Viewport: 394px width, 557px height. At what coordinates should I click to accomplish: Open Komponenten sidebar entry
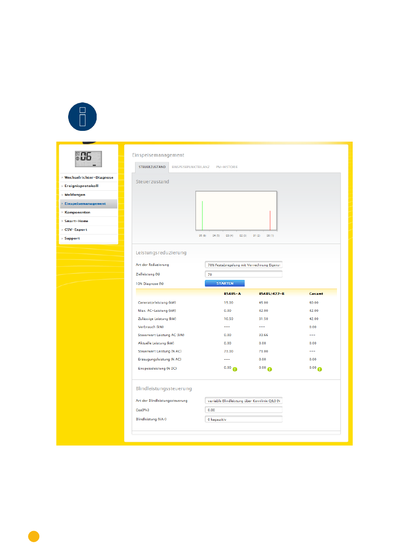click(88, 212)
